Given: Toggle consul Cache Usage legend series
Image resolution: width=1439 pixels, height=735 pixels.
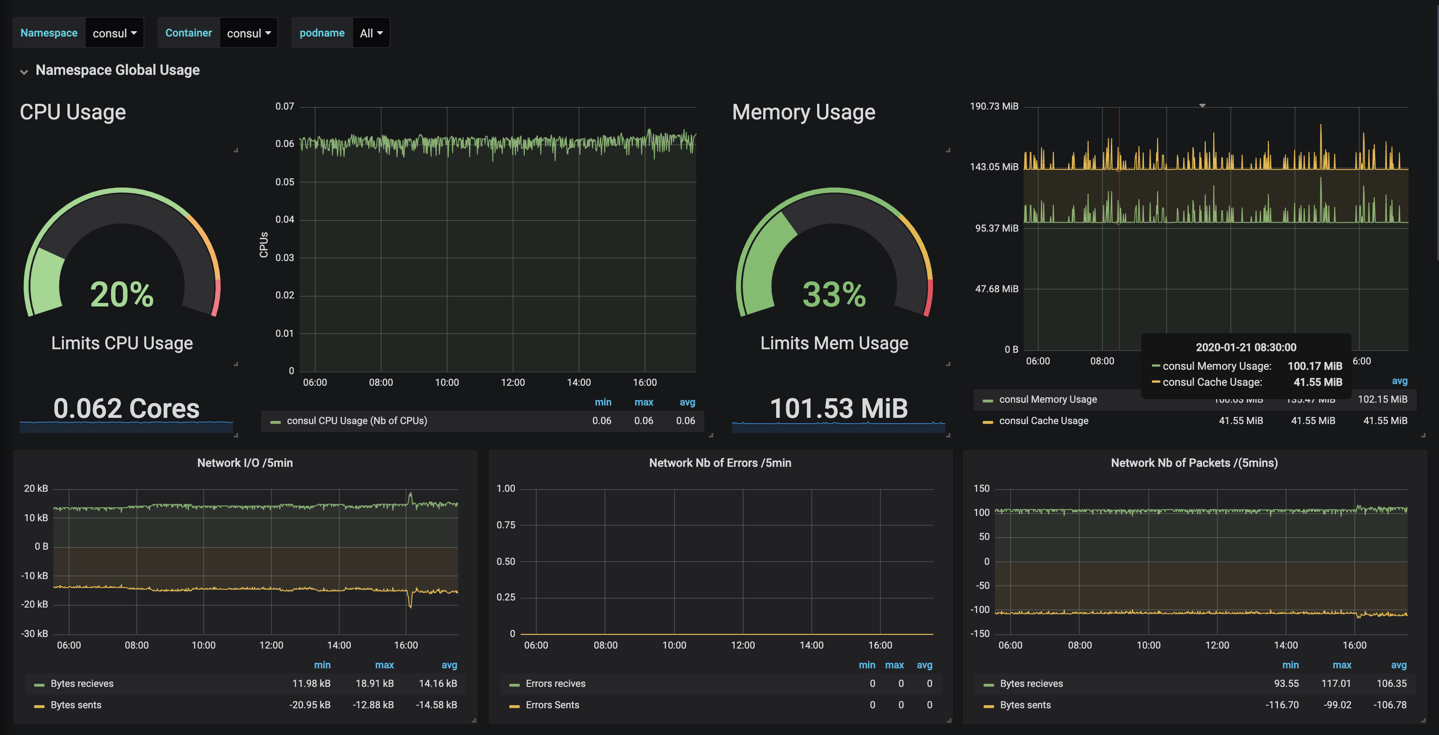Looking at the screenshot, I should [x=1043, y=421].
